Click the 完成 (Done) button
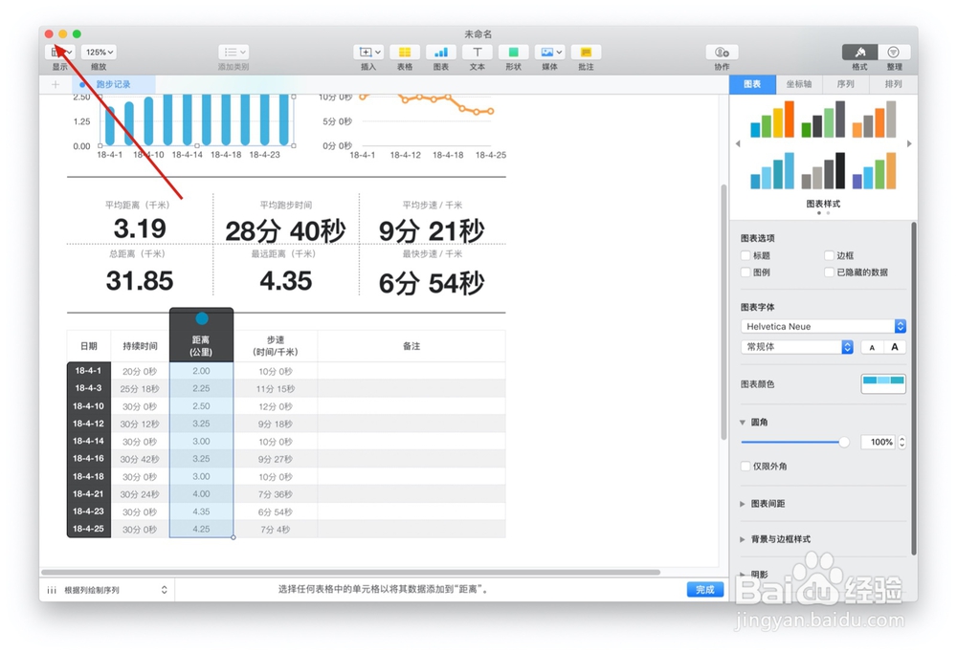The height and width of the screenshot is (653, 957). (705, 590)
